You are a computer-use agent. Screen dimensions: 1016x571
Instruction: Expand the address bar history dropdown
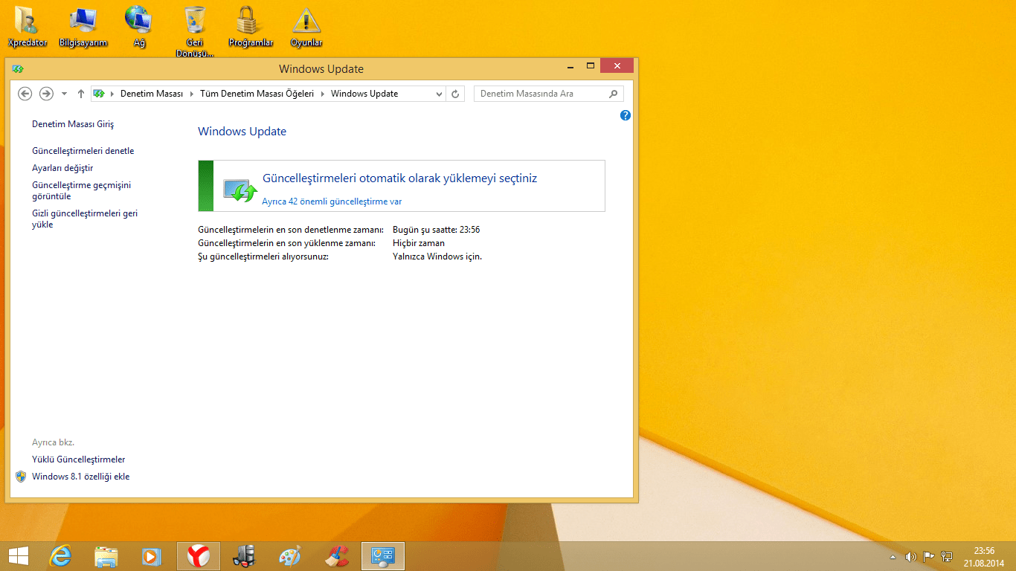[x=437, y=94]
